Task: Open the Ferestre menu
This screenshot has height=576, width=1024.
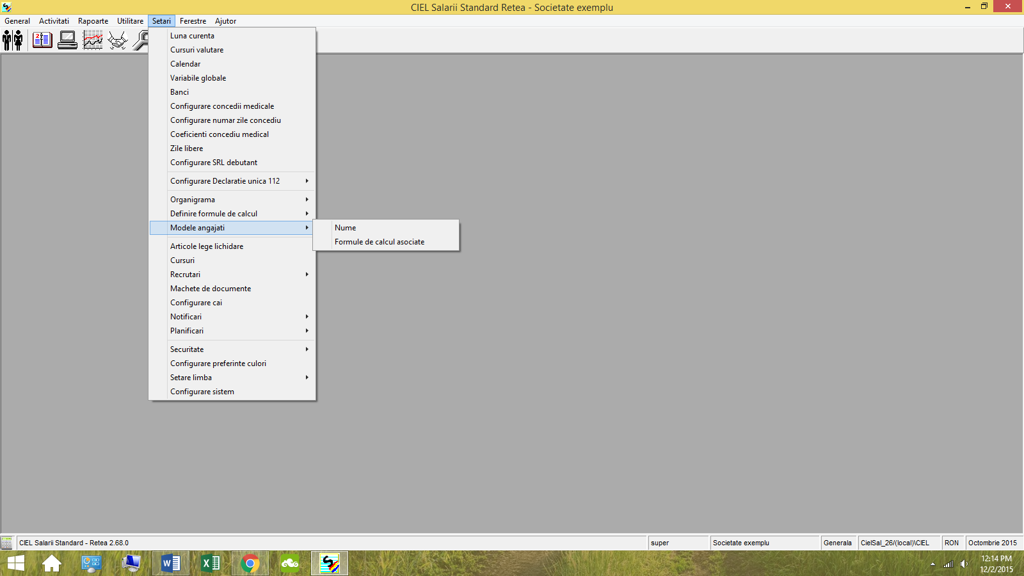Action: [x=193, y=21]
